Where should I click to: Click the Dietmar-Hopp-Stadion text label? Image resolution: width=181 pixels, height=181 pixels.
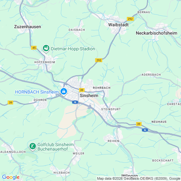(x=73, y=49)
